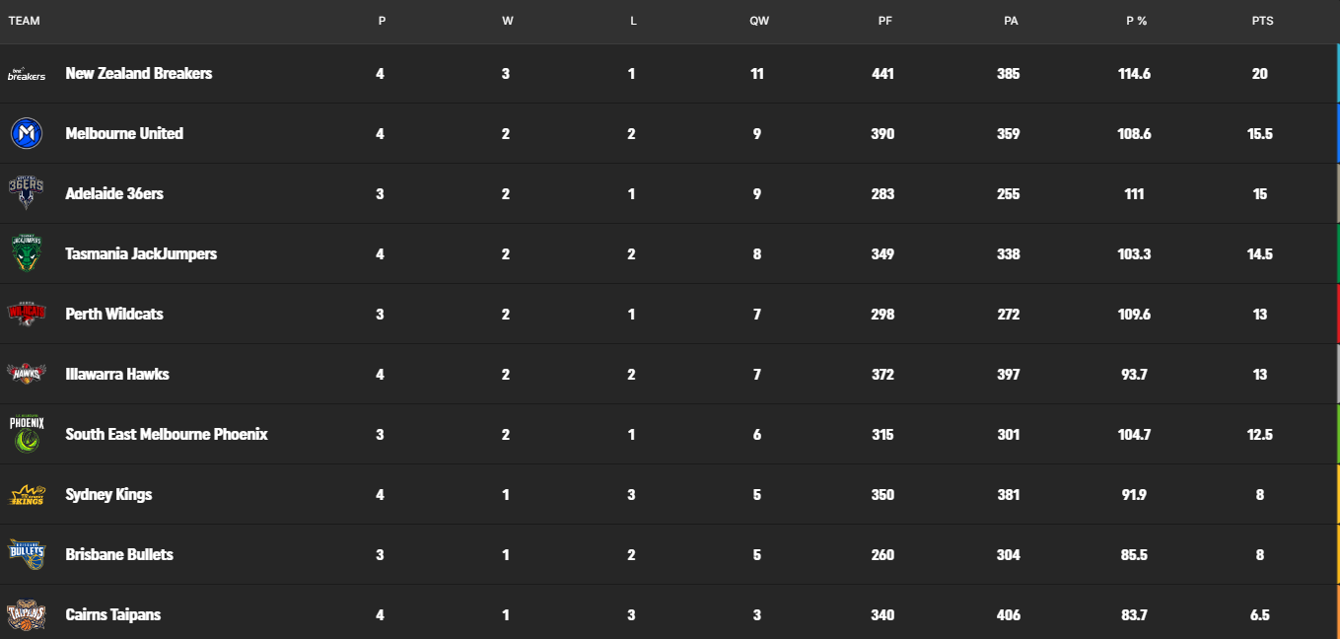Select the Tasmania JackJumpers team name
Screen dimensions: 1340x639
pos(141,254)
